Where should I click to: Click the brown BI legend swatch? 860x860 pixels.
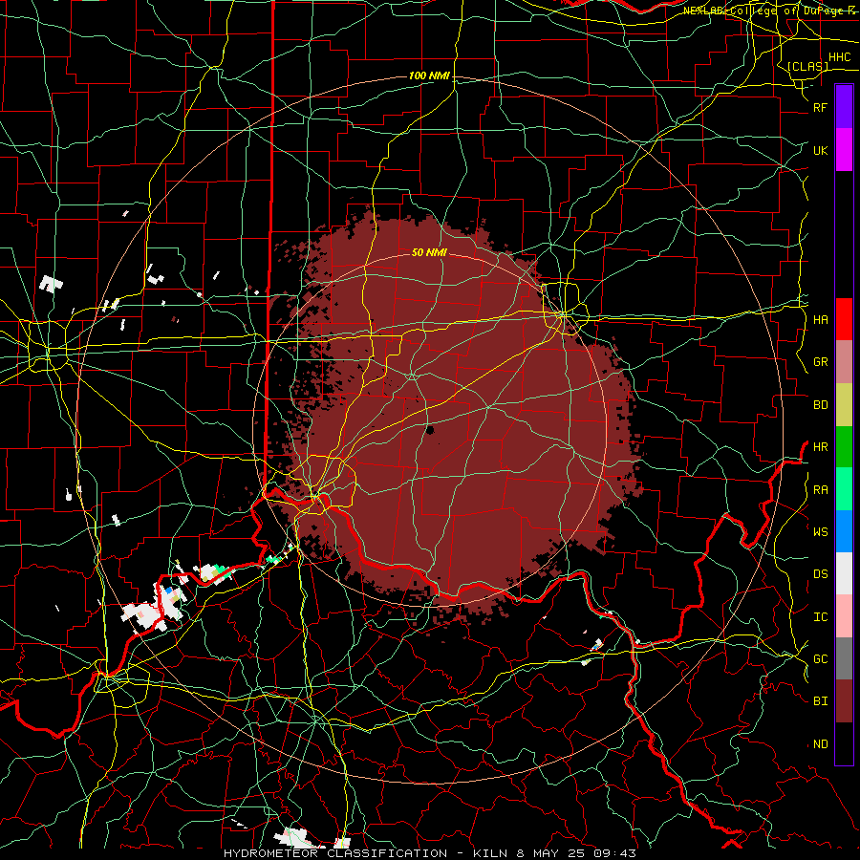tap(844, 701)
